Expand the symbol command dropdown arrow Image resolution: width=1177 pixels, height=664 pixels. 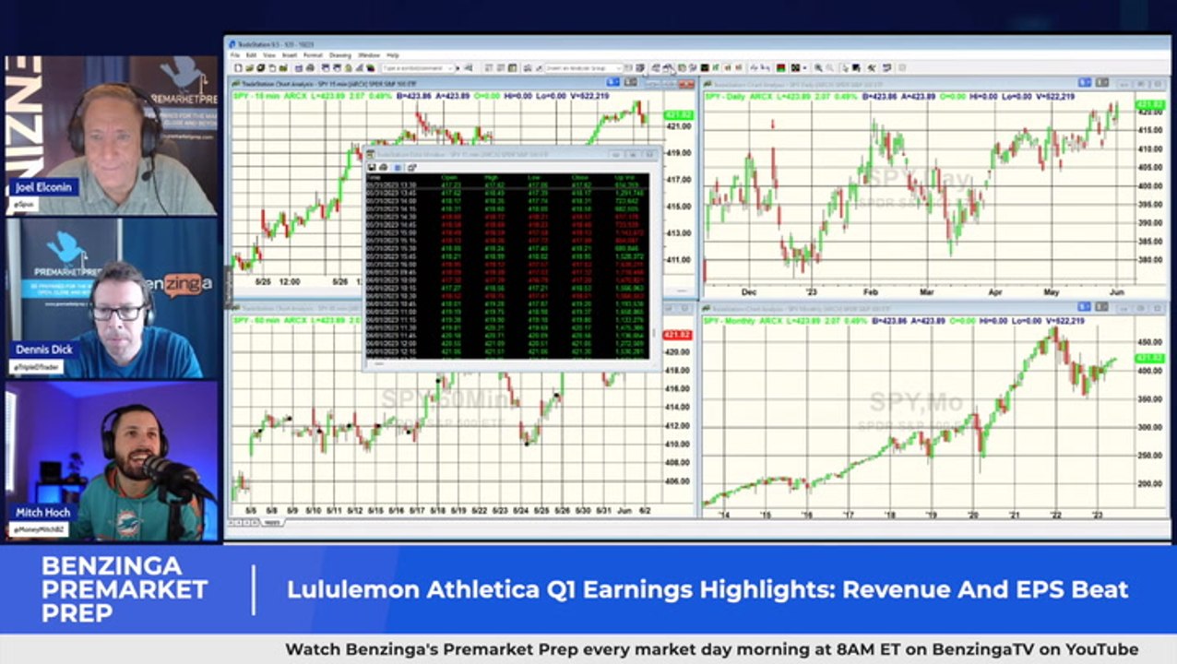pos(450,68)
